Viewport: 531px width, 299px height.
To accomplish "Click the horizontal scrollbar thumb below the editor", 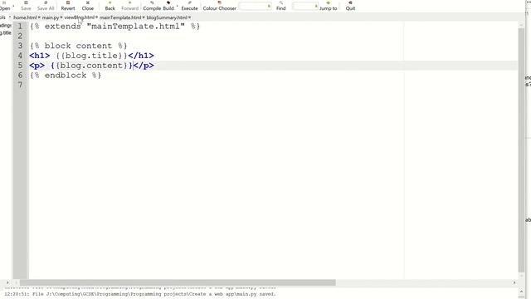I will point(178,282).
